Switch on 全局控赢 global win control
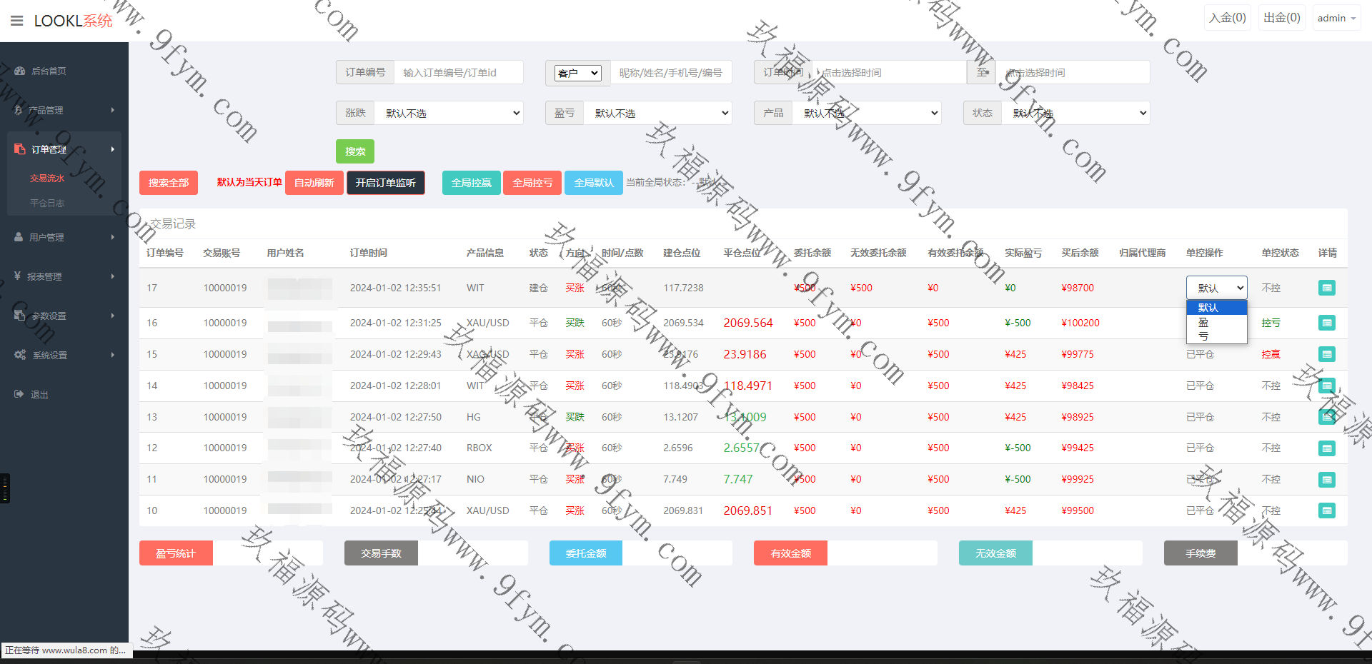The width and height of the screenshot is (1372, 664). (x=471, y=183)
